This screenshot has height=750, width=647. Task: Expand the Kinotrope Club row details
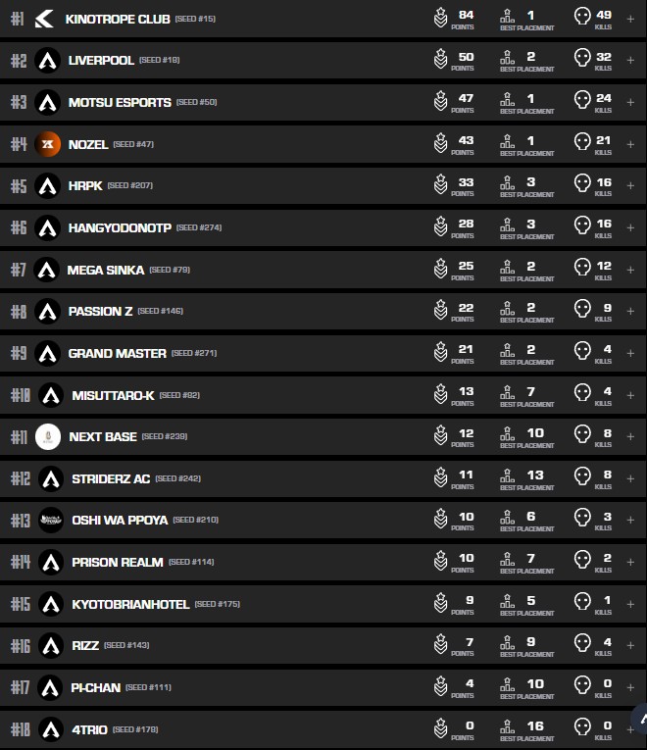pyautogui.click(x=630, y=19)
